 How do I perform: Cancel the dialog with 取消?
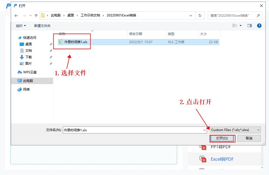[x=249, y=138]
